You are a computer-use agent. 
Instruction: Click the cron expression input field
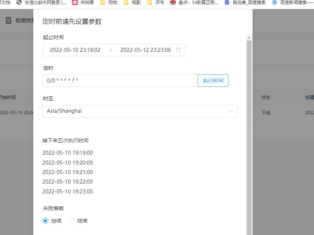coord(120,81)
